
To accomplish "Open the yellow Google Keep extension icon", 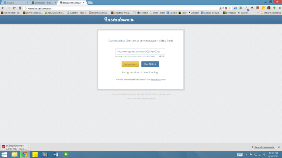I will (263, 8).
